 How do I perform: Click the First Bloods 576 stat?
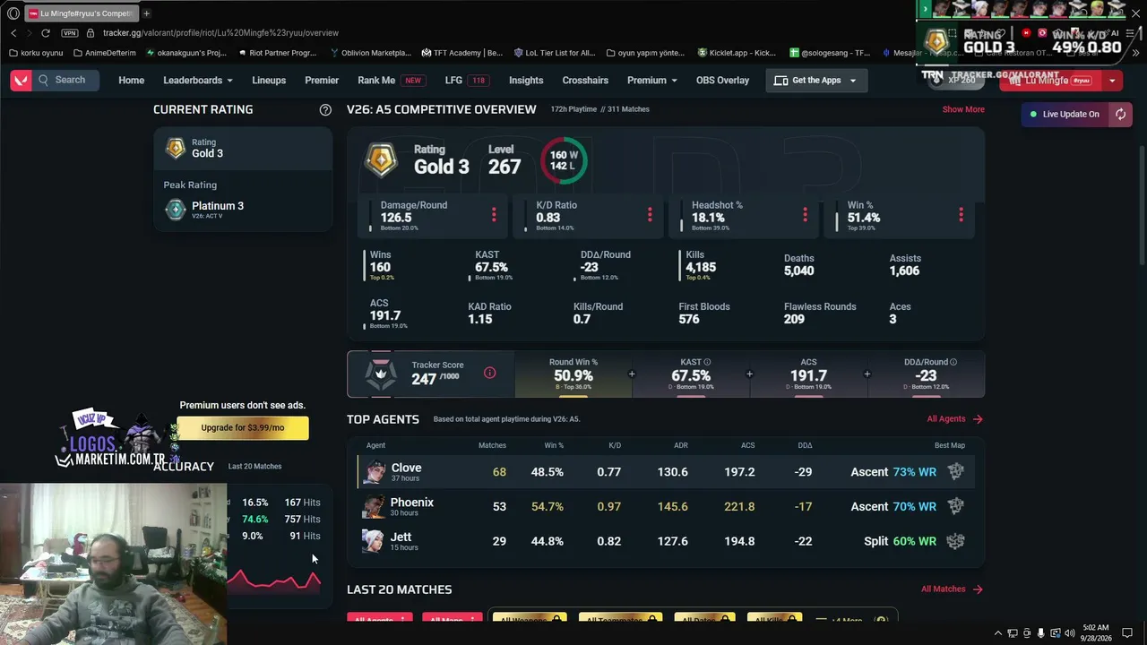click(x=704, y=313)
